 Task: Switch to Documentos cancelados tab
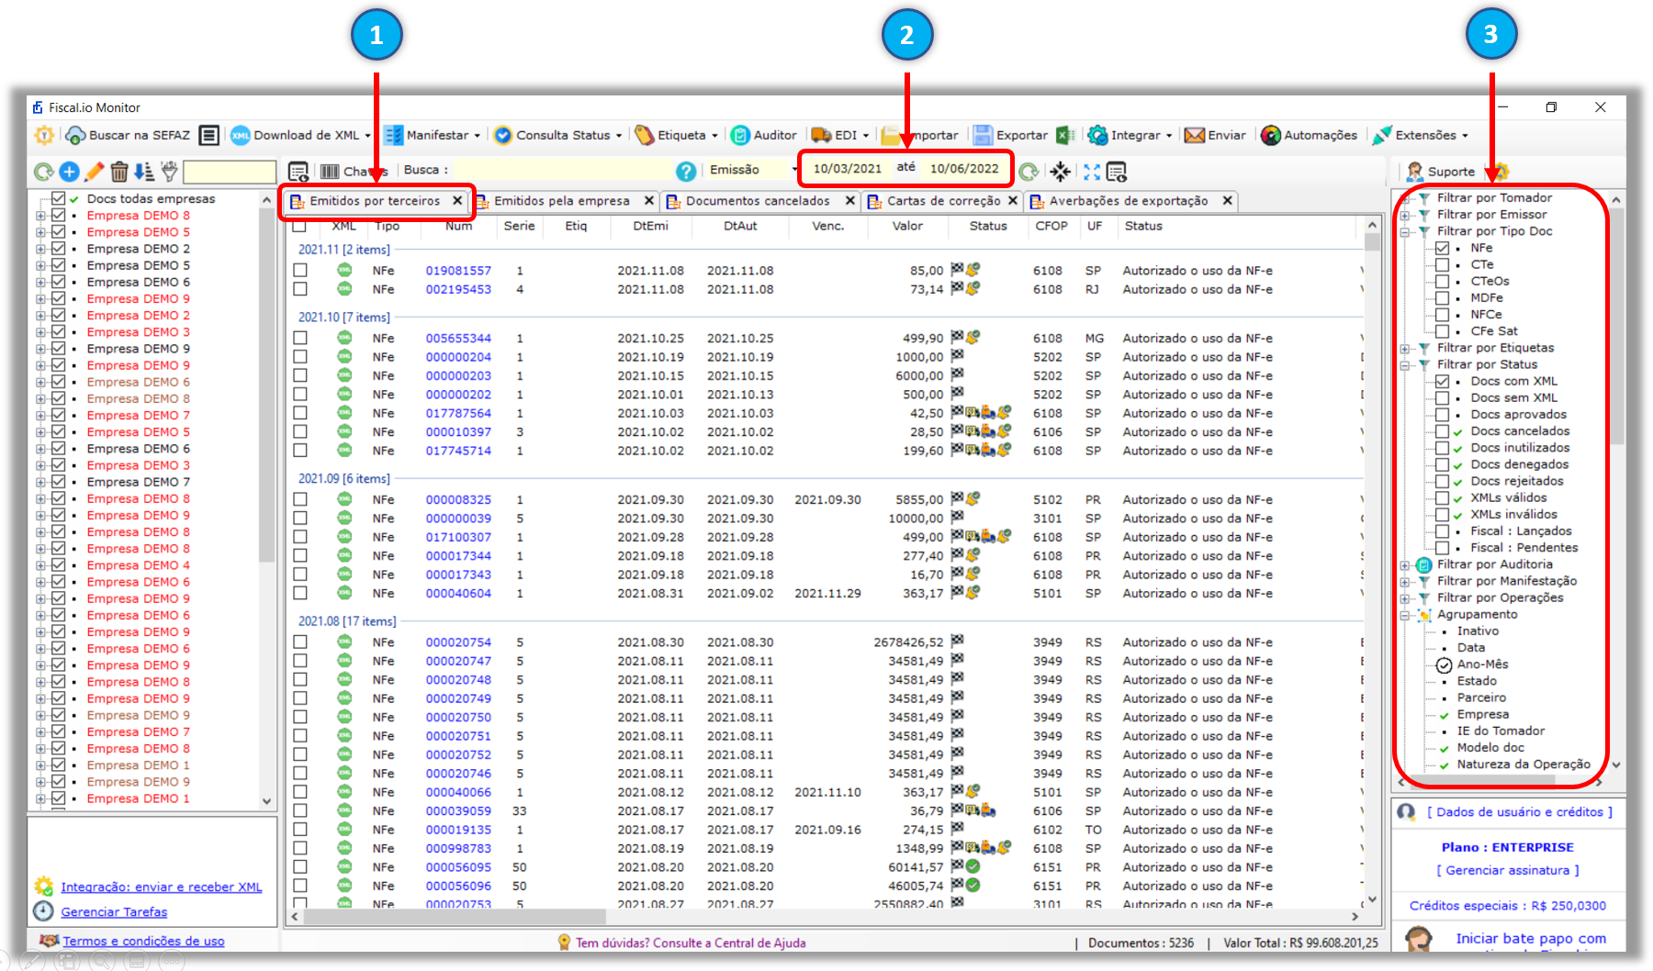tap(757, 201)
